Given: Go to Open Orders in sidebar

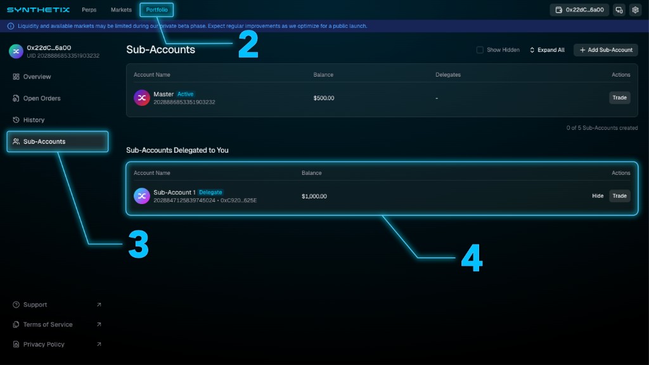Looking at the screenshot, I should pos(42,98).
